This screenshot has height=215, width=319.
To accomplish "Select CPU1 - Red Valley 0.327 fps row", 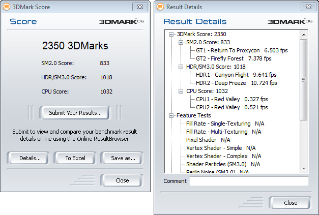I will click(x=231, y=99).
